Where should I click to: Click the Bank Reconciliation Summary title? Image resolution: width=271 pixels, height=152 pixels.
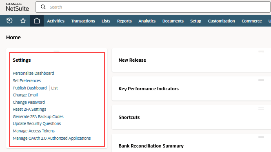coord(151,146)
